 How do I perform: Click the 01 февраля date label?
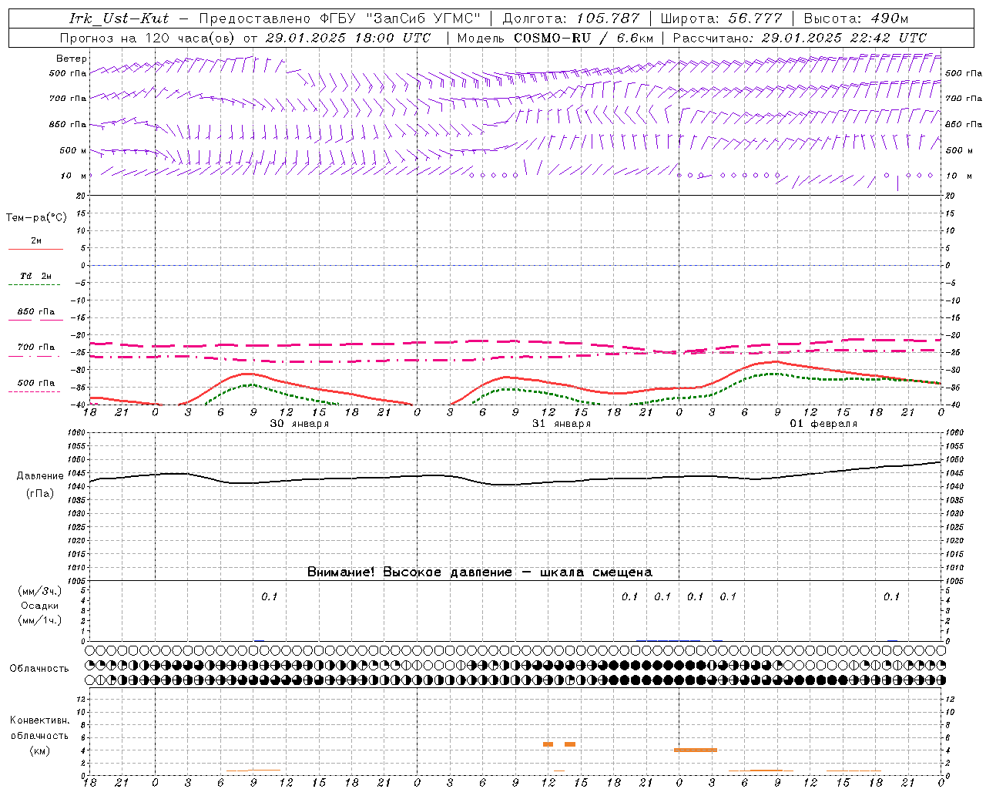coord(823,424)
